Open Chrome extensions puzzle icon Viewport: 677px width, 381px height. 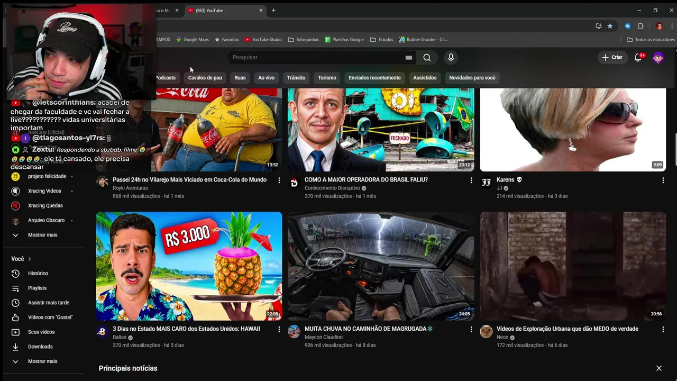click(641, 26)
